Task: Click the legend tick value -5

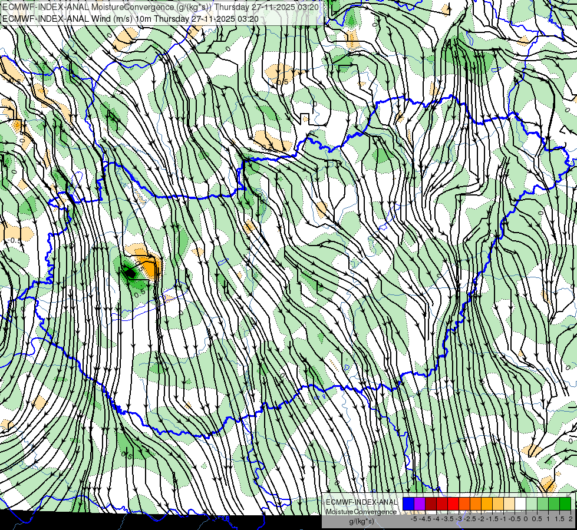Action: click(414, 519)
